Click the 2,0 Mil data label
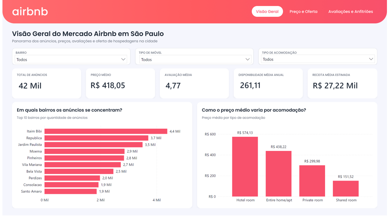390x219 pixels. tap(107, 178)
